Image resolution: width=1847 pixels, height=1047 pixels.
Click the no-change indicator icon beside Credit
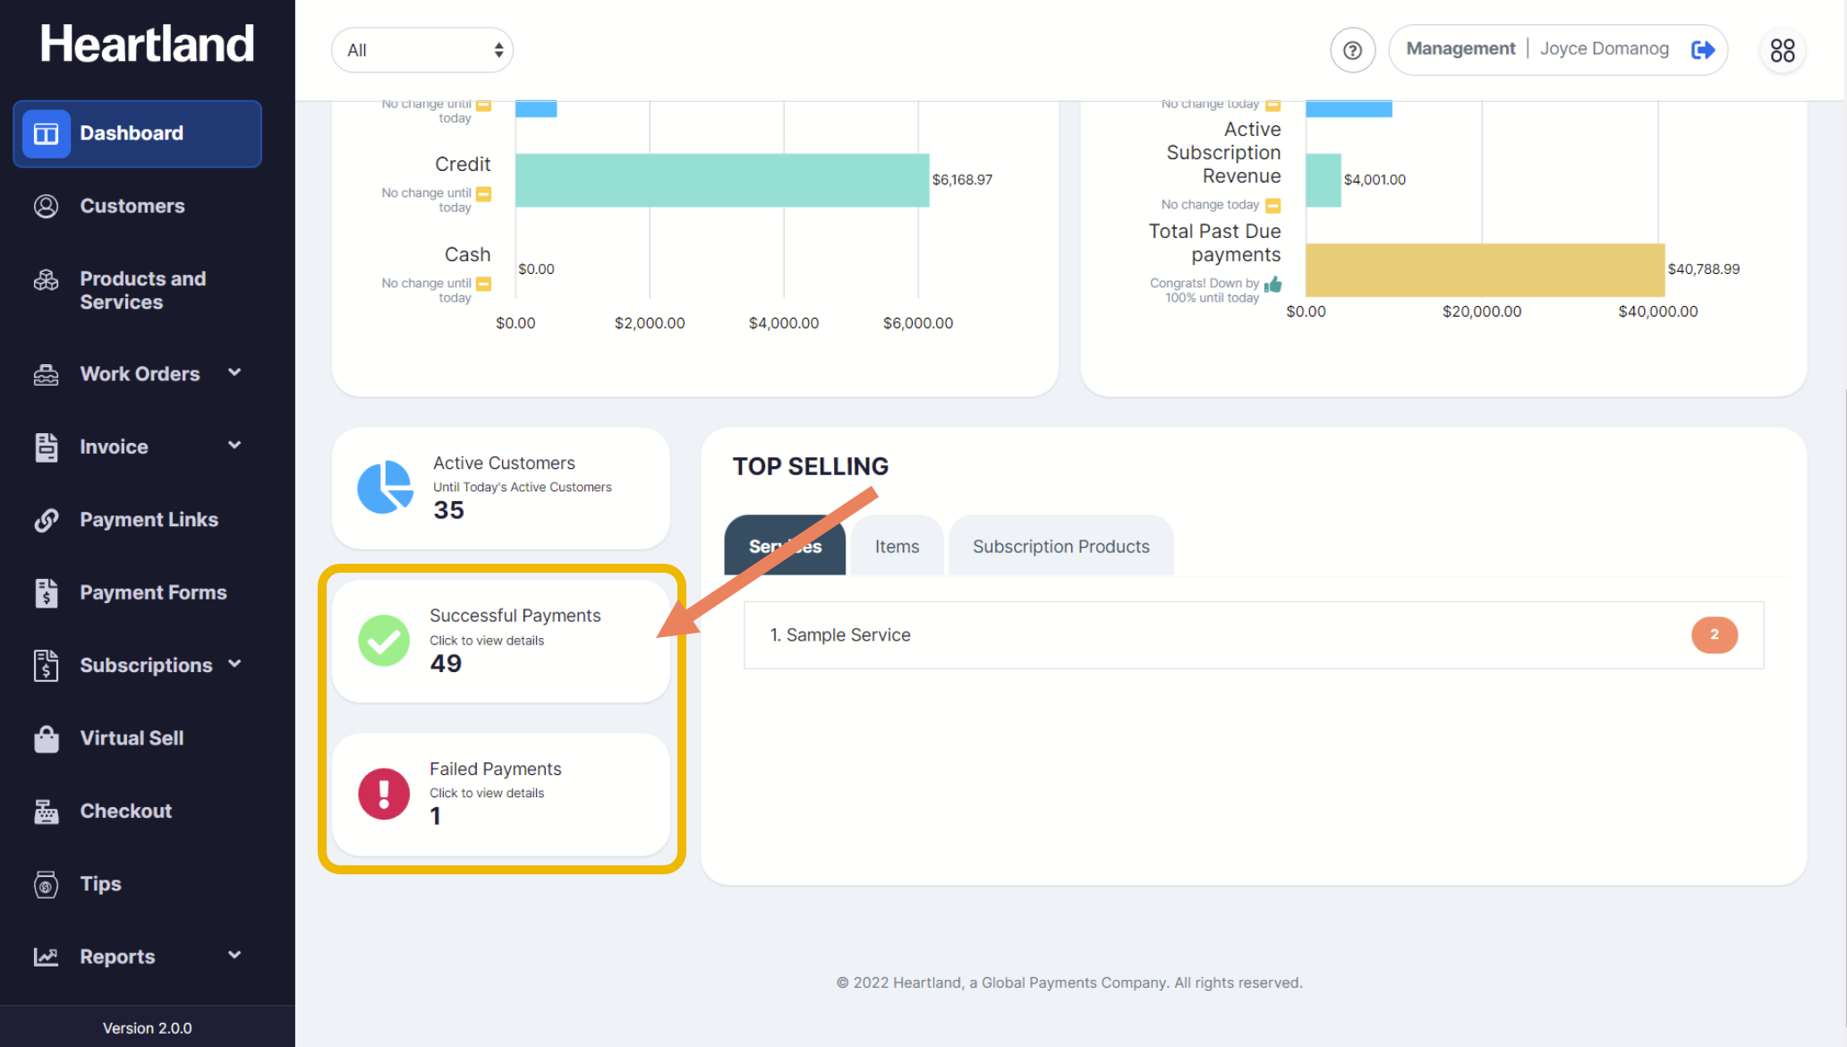click(484, 194)
